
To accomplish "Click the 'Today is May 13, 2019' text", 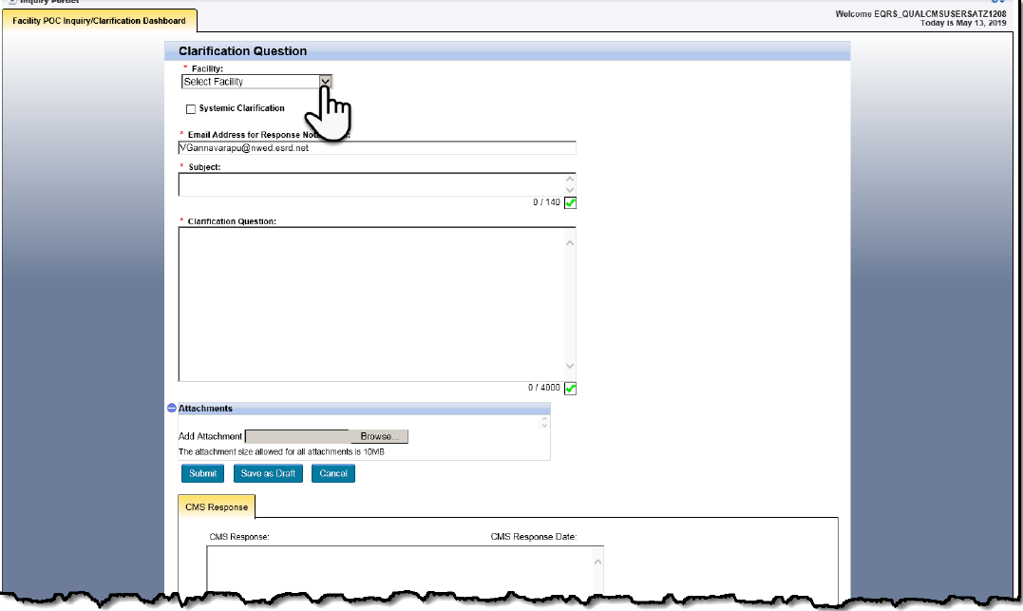I will (963, 23).
